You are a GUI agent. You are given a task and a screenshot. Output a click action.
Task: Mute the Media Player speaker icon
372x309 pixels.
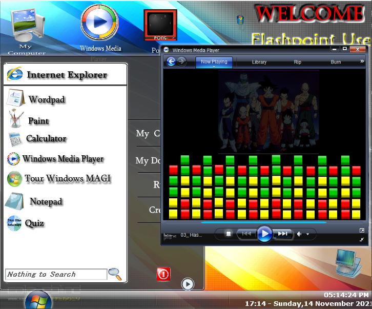point(299,234)
